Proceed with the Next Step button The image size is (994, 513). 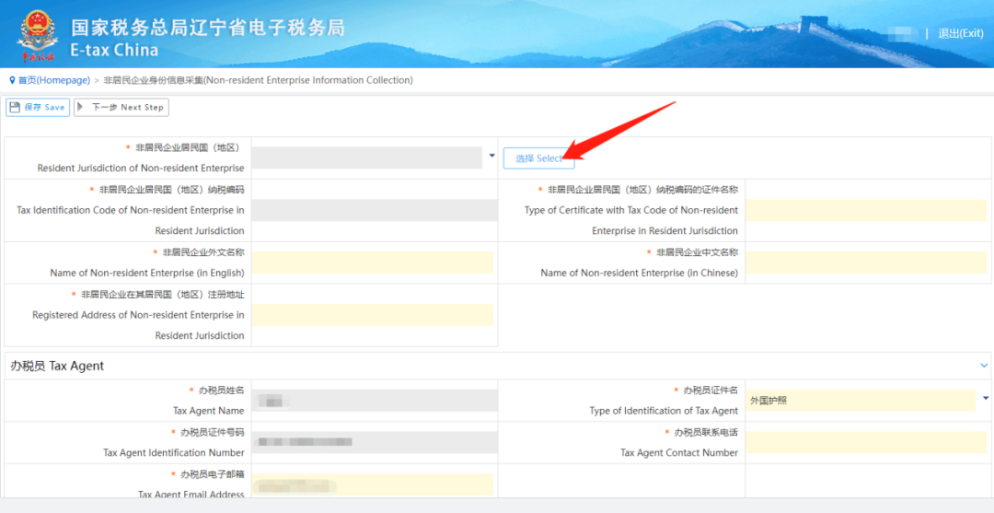[121, 108]
